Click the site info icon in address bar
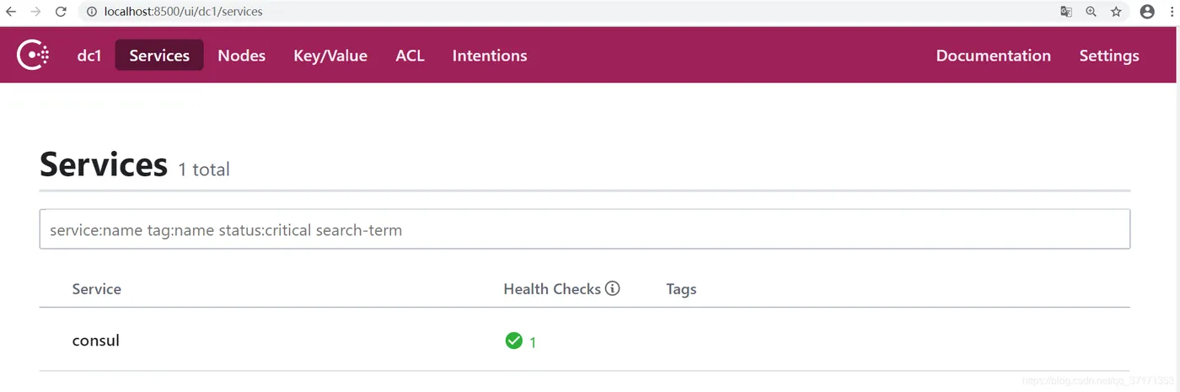 click(91, 12)
